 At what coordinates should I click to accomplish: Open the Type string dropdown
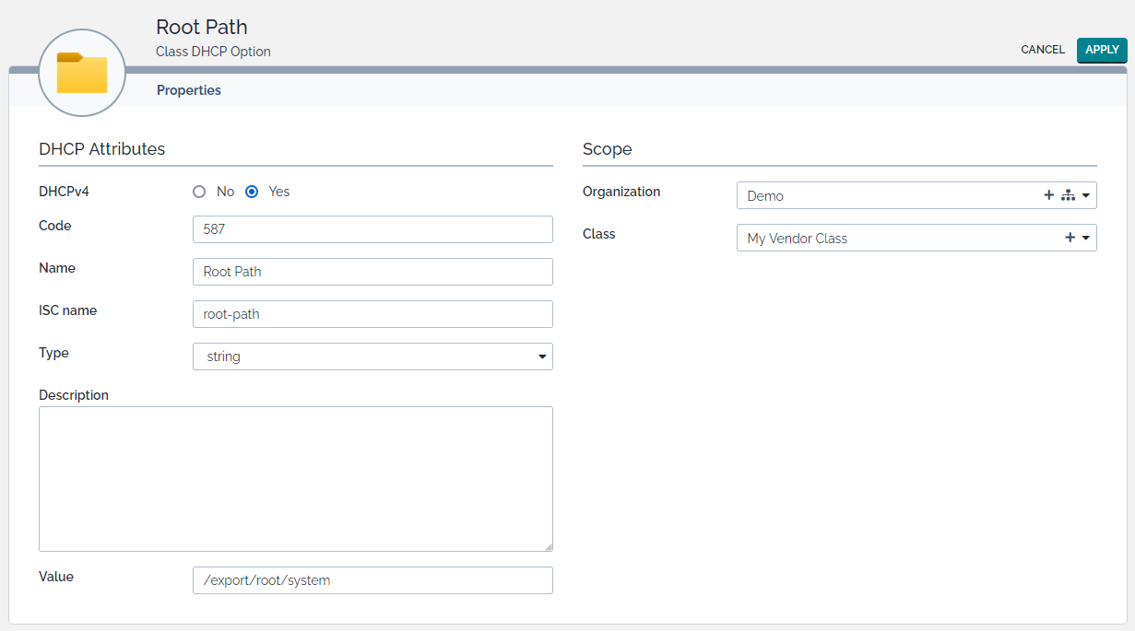click(372, 356)
